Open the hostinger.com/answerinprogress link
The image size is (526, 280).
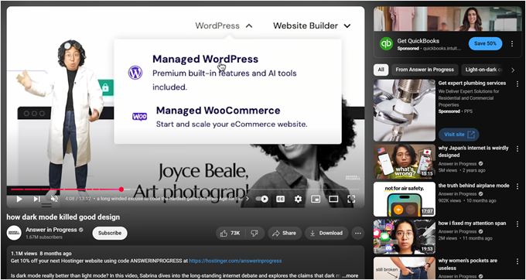click(x=235, y=261)
